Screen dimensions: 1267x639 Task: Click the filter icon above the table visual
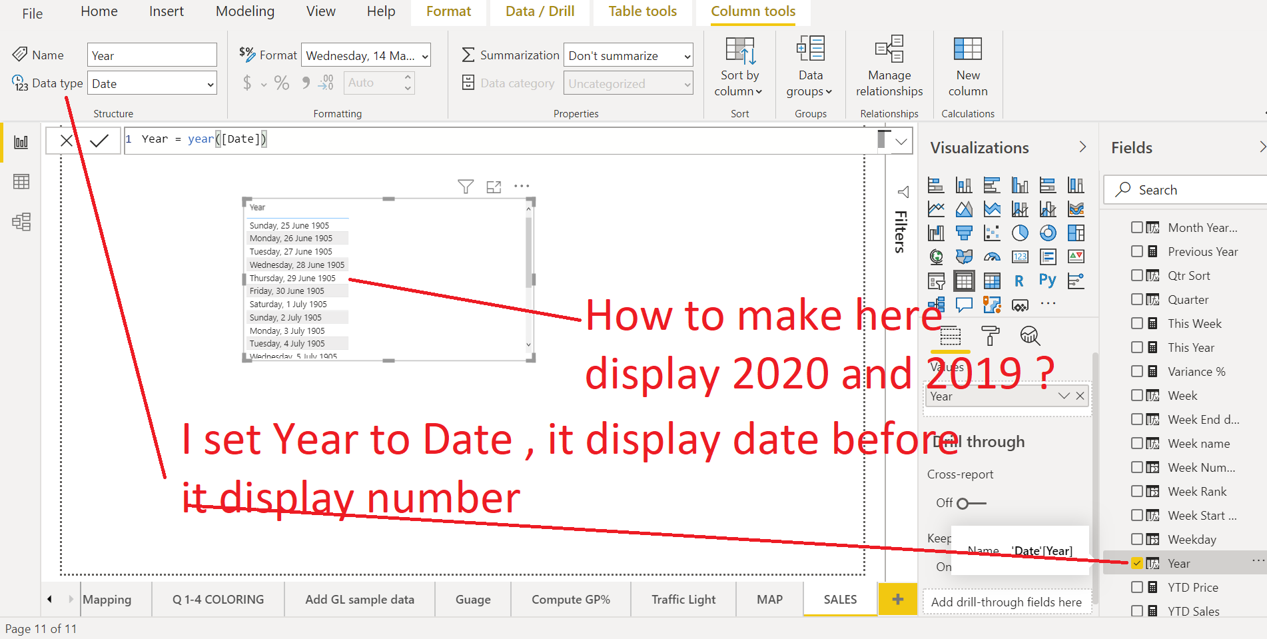(x=466, y=187)
